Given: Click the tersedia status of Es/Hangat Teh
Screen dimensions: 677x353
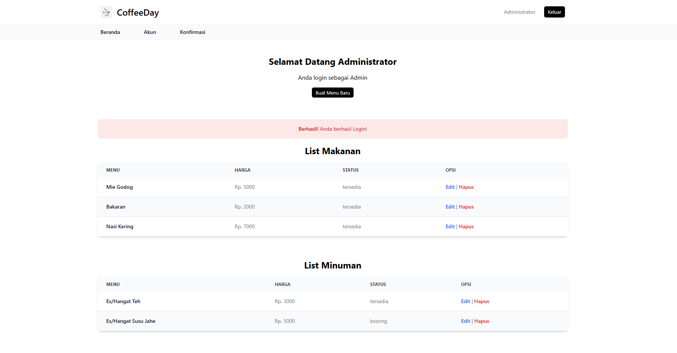Looking at the screenshot, I should click(x=379, y=301).
